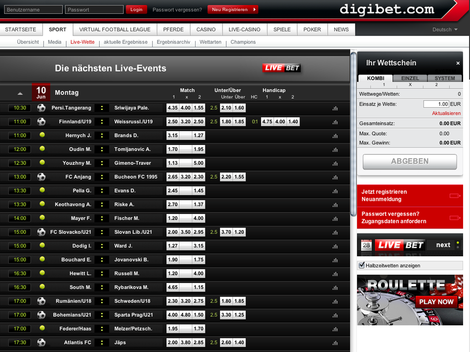Click the tennis ball icon beside Hernych J.
Image resolution: width=470 pixels, height=352 pixels.
tap(42, 135)
